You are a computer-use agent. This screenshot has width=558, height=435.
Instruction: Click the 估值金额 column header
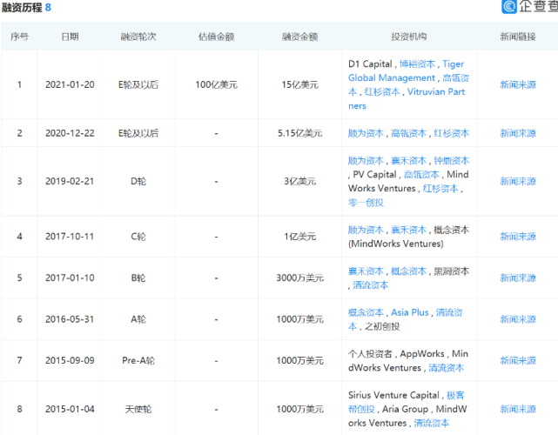pos(217,37)
